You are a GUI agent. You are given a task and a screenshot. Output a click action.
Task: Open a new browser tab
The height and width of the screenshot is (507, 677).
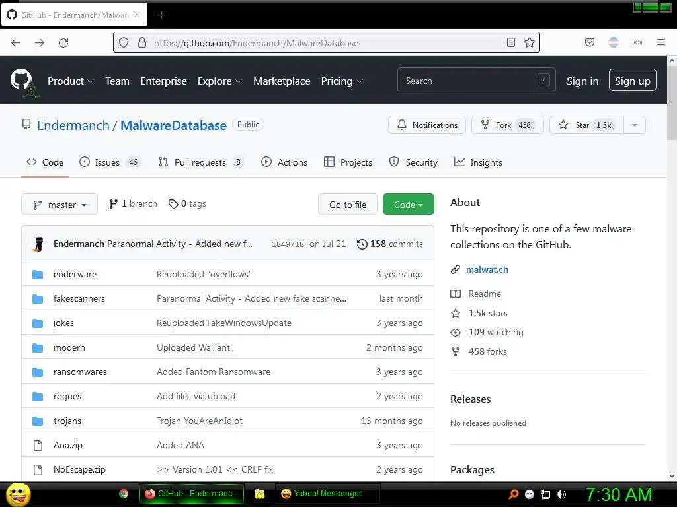click(161, 15)
